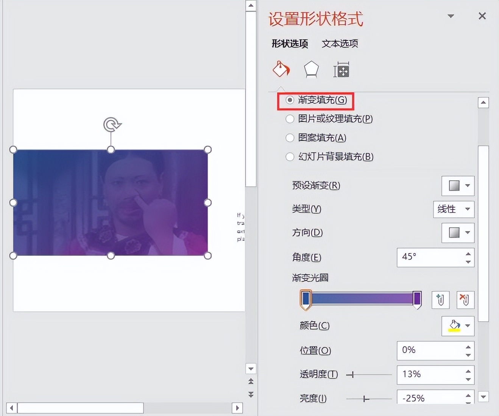This screenshot has width=499, height=416.
Task: Click the 角度 input field showing 45°
Action: pyautogui.click(x=430, y=257)
